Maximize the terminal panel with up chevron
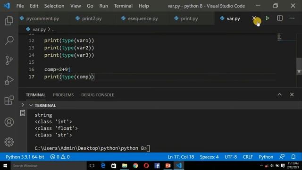 (x=279, y=94)
